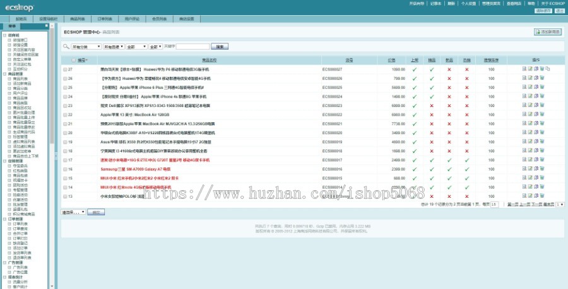Open the 用户评论 top tab
The width and height of the screenshot is (568, 289).
pyautogui.click(x=132, y=19)
